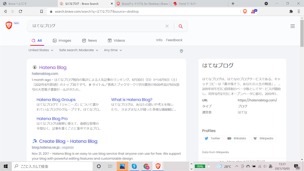Open Brave Search hamburger settings menu

[292, 26]
